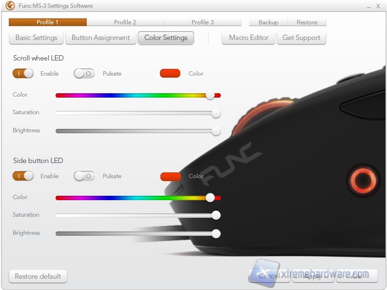This screenshot has width=387, height=290.
Task: Open the Macro Editor
Action: coord(249,38)
